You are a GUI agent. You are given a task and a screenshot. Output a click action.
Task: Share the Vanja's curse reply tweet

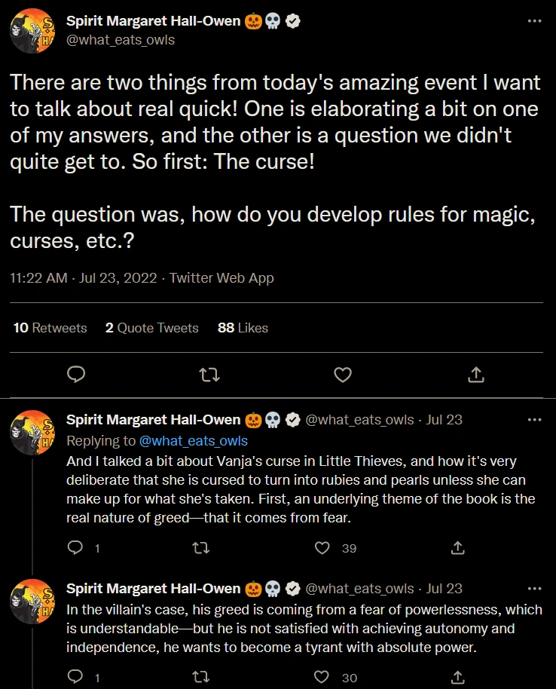pos(457,548)
